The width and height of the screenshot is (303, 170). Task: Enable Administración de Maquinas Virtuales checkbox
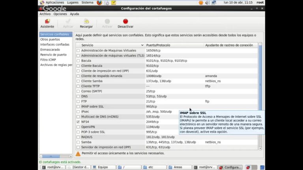(x=78, y=50)
